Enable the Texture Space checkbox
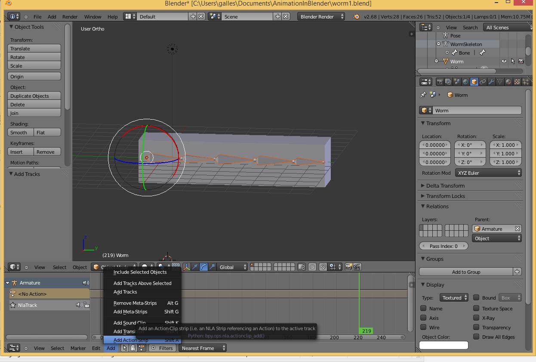The image size is (536, 362). point(476,309)
